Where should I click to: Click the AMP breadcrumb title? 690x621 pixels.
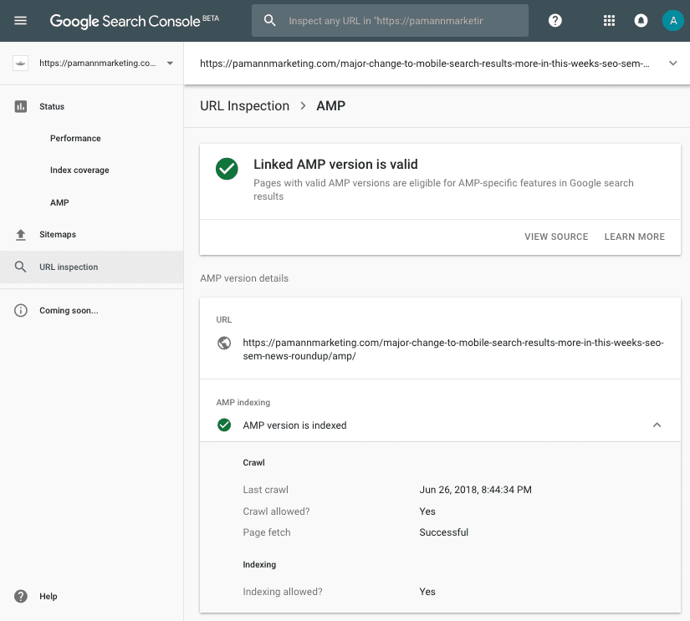click(331, 106)
